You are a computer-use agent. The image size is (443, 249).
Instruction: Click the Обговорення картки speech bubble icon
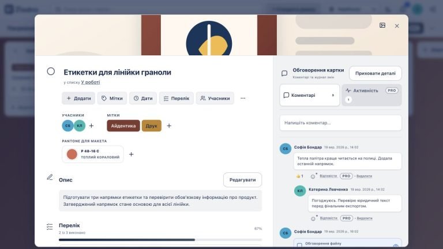(x=284, y=73)
